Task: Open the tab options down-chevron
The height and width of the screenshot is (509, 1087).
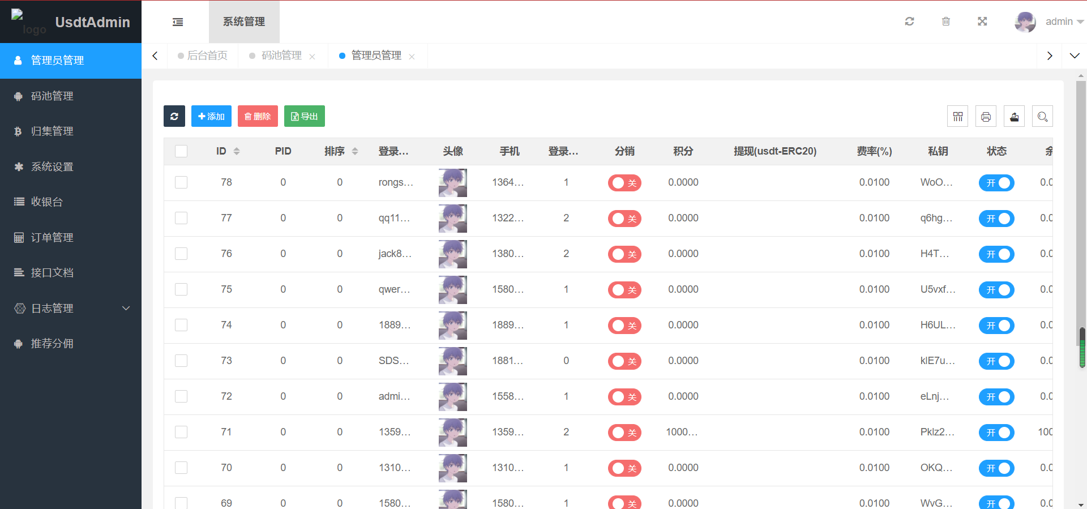Action: point(1074,55)
